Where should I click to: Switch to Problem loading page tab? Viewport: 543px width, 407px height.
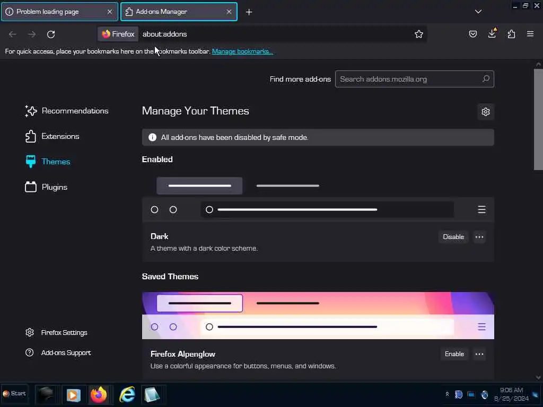(59, 12)
